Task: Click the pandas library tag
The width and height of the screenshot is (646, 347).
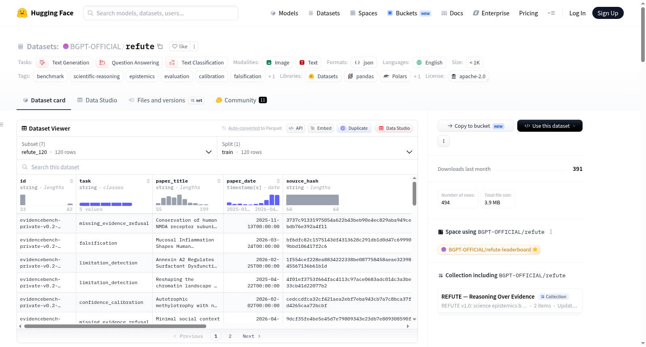Action: click(361, 76)
